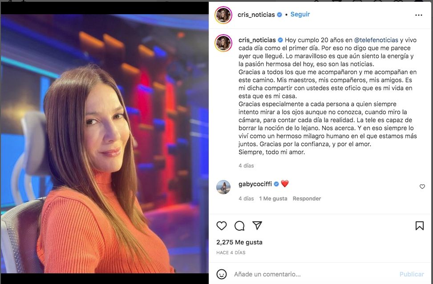View the 2,275 Me gusta list
Screen dimensions: 433x284
239,242
